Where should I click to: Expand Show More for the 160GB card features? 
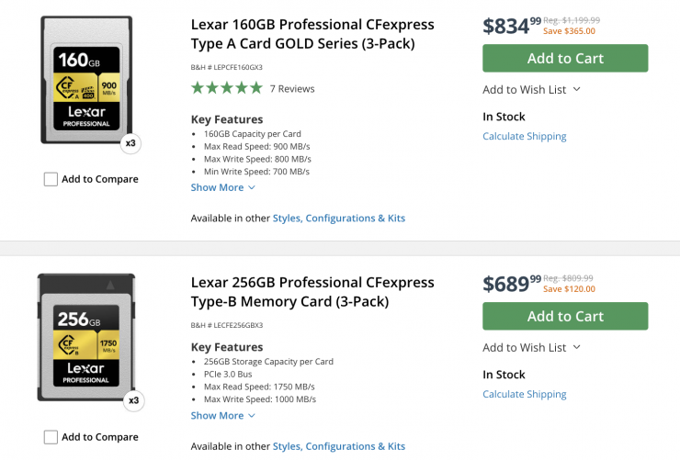[222, 187]
